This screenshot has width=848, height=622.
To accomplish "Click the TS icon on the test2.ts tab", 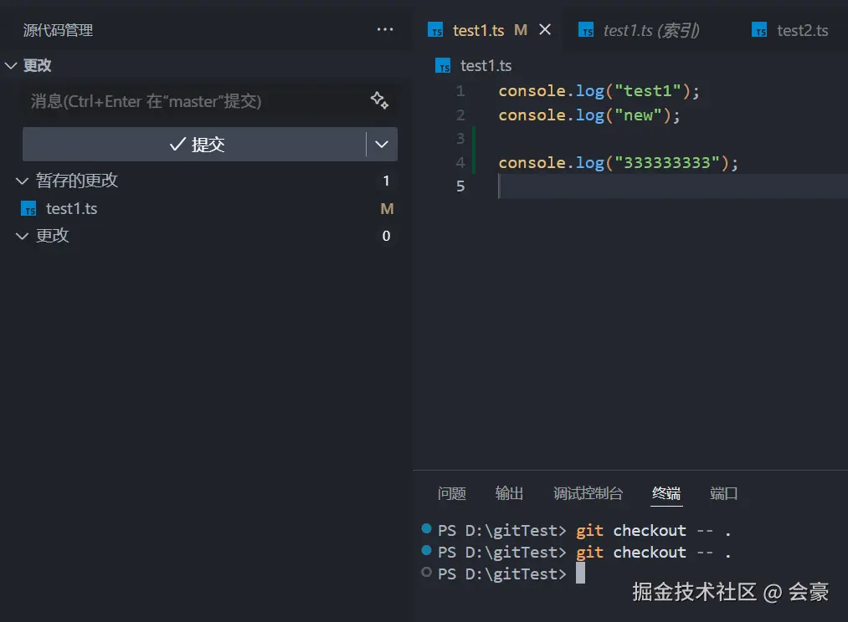I will 759,31.
